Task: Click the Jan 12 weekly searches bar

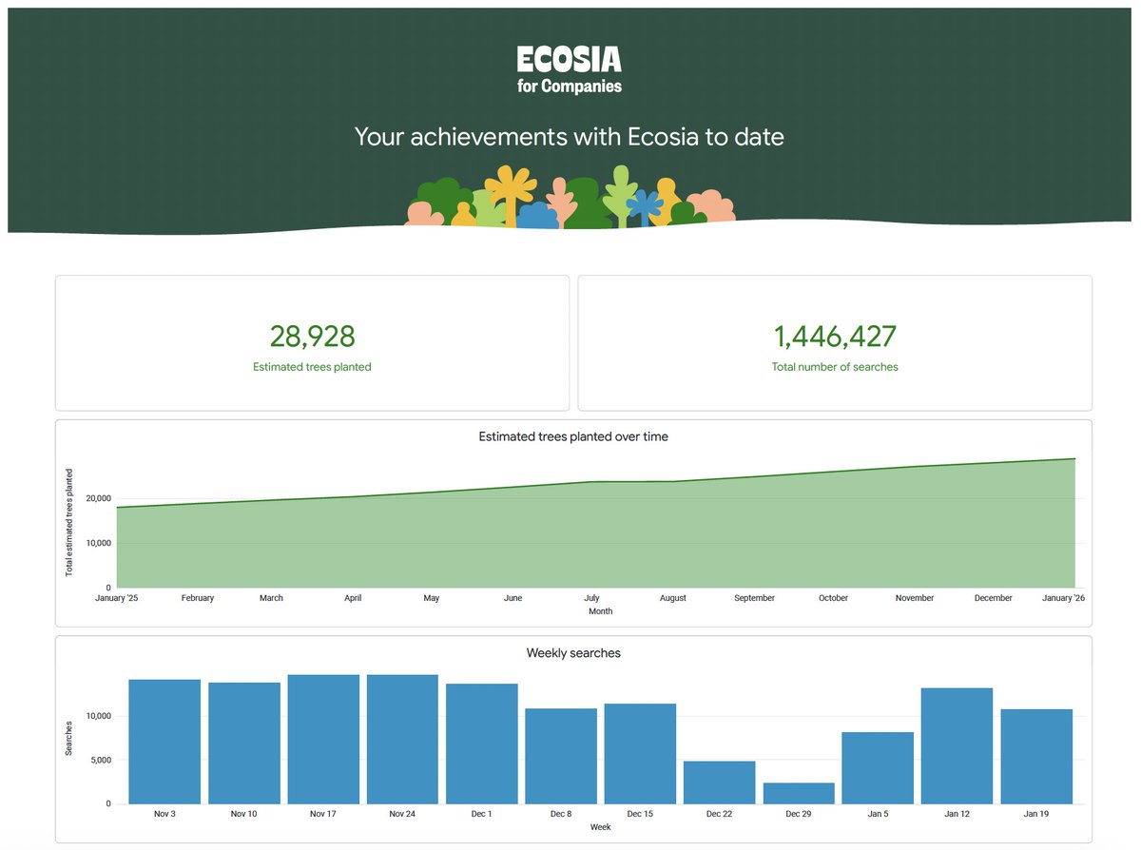Action: pyautogui.click(x=957, y=746)
